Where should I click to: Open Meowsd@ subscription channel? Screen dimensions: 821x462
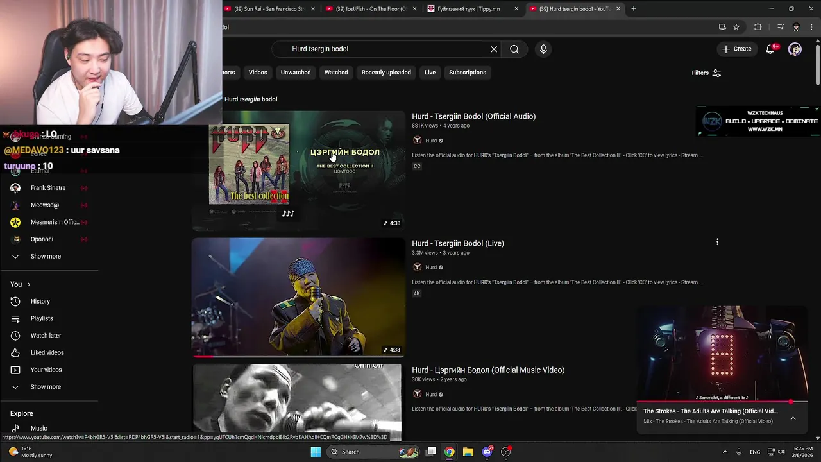coord(45,205)
